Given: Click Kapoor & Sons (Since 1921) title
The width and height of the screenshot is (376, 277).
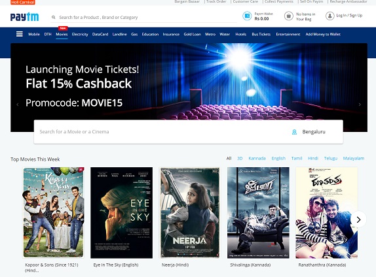Looking at the screenshot, I should click(x=52, y=267).
